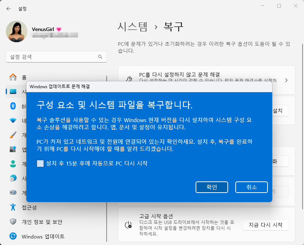
Task: Go back using the arrow in Settings
Action: [9, 9]
